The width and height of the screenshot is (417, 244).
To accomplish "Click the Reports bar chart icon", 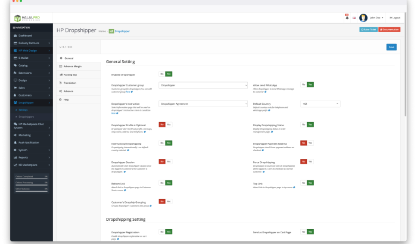I will click(x=15, y=157).
